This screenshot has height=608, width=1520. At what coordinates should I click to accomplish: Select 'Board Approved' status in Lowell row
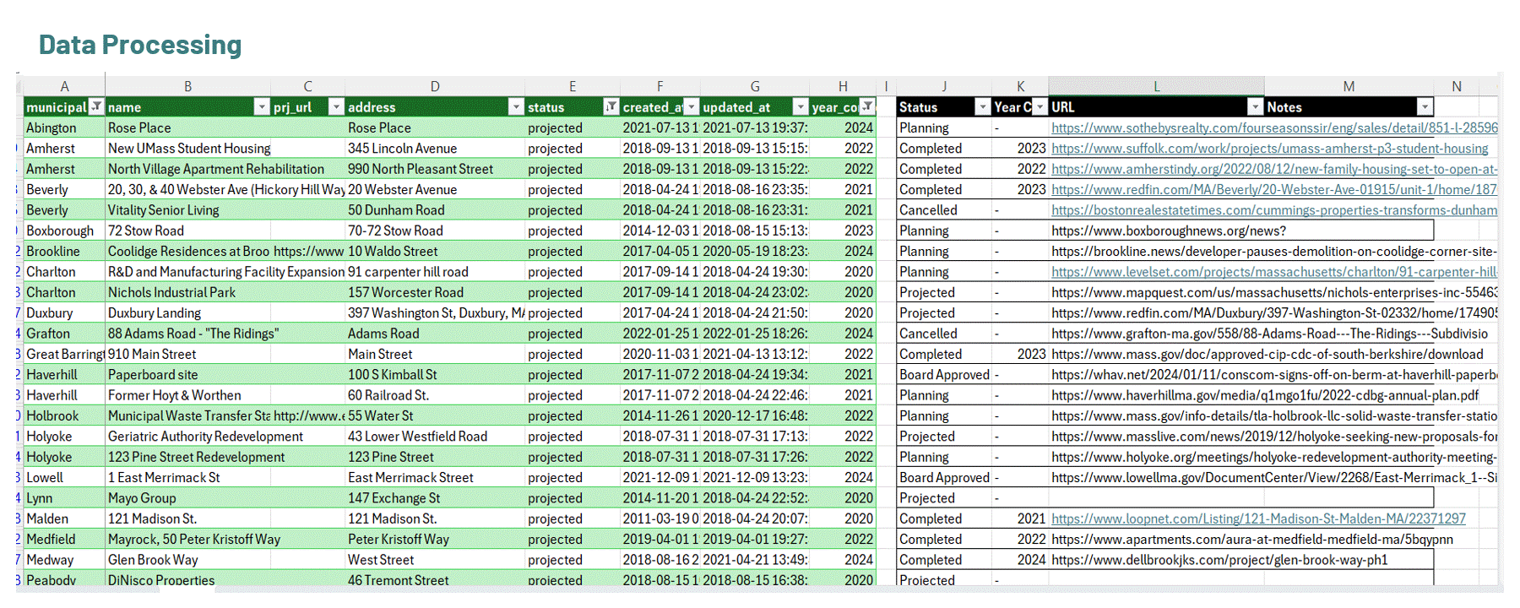click(x=944, y=477)
